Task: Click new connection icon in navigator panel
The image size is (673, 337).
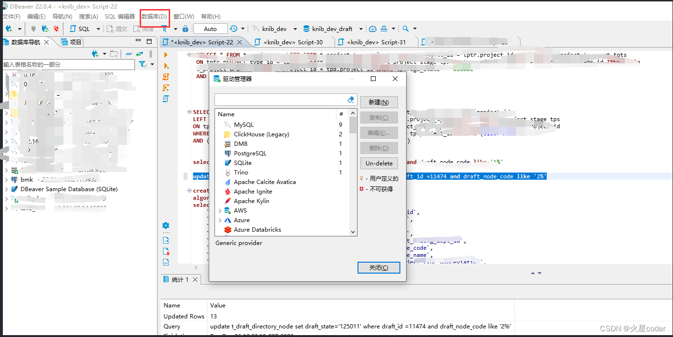Action: point(95,54)
